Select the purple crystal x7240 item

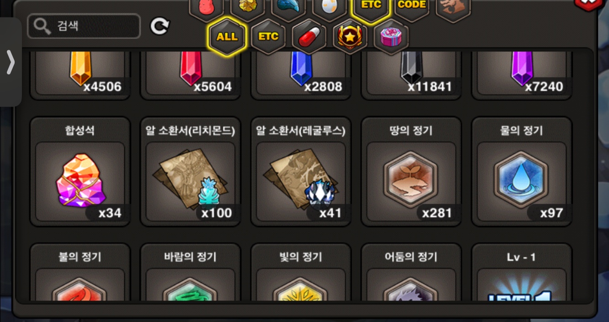tap(522, 75)
